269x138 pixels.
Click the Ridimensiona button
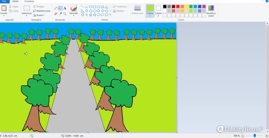42,11
